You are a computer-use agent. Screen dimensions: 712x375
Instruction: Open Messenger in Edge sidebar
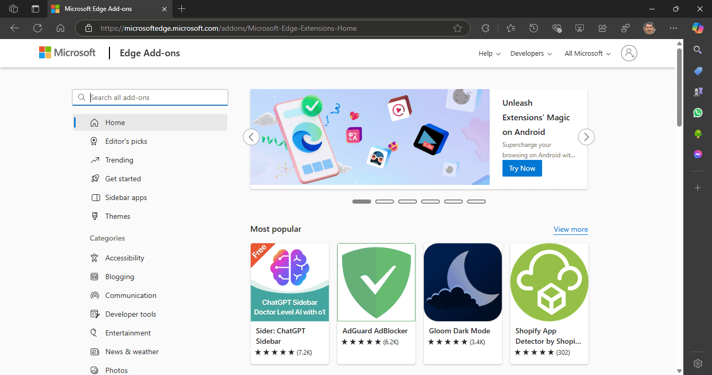(698, 154)
